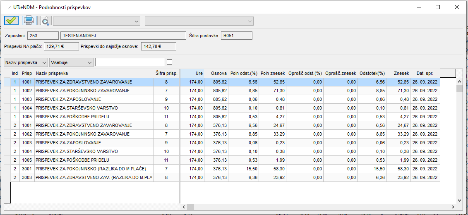Click horizontal scrollbar right arrow
468x215 pixels.
453,207
